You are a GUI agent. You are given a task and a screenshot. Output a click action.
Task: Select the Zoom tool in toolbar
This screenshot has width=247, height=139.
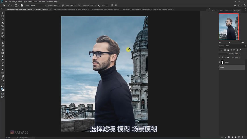(3, 80)
